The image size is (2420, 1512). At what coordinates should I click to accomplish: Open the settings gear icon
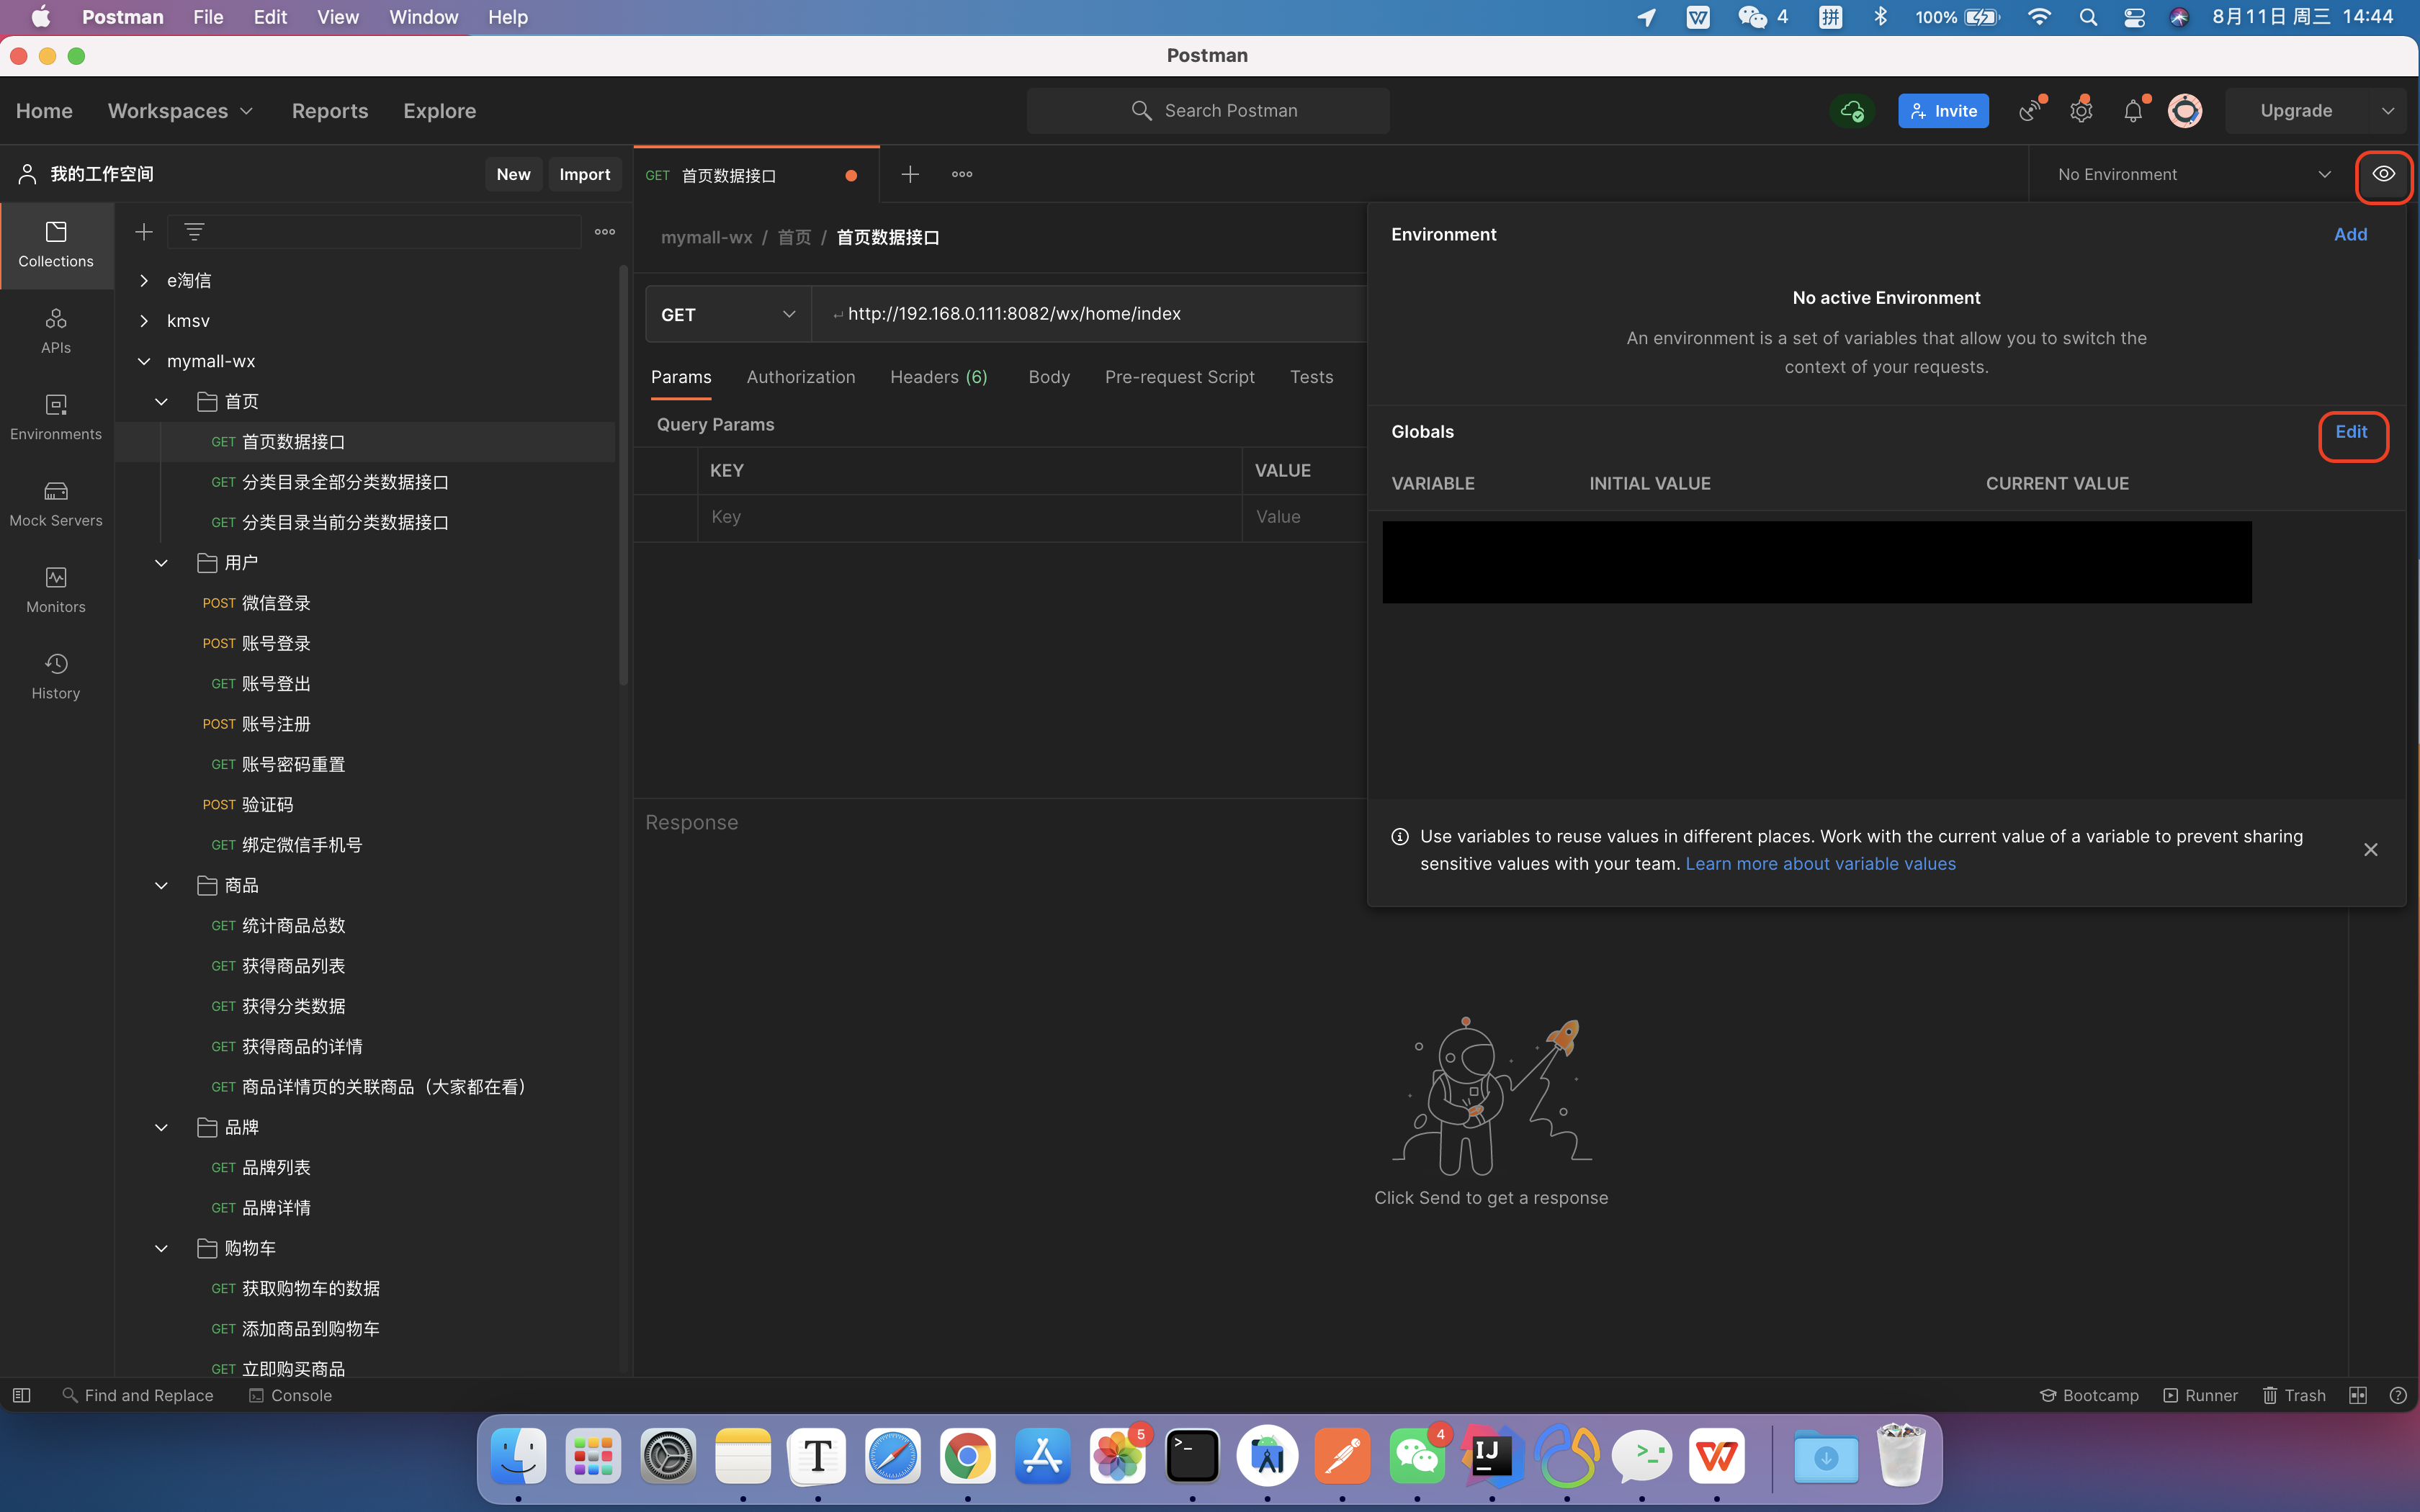tap(2081, 111)
